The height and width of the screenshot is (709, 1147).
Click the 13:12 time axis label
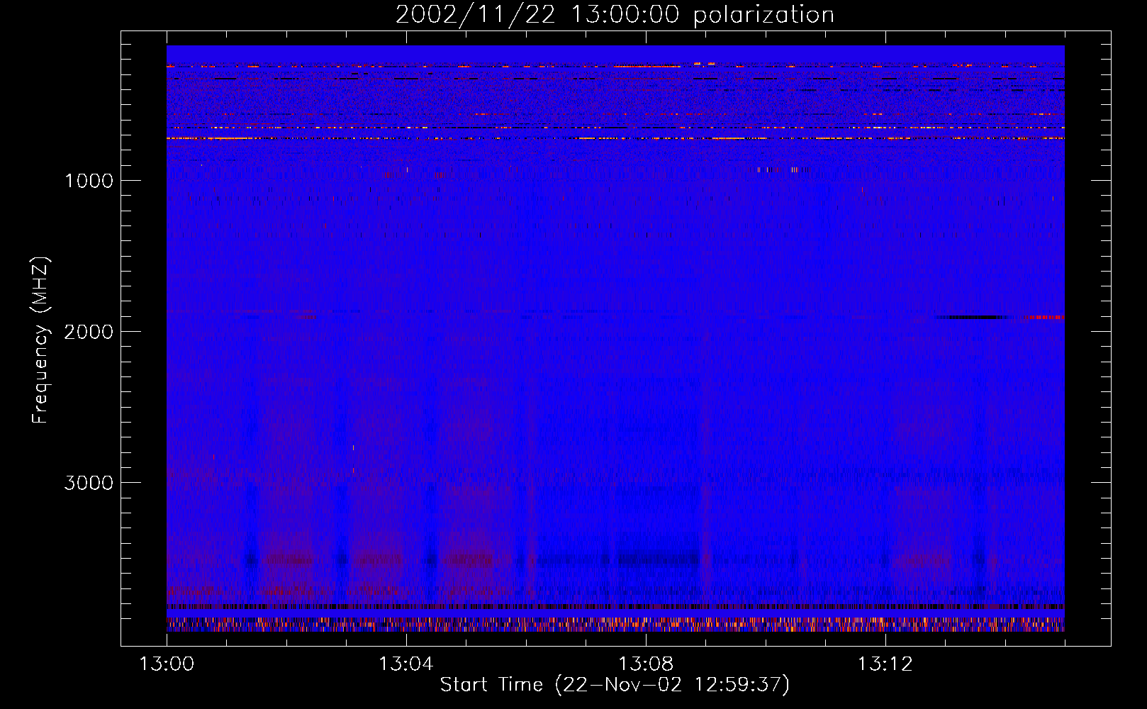click(x=885, y=664)
